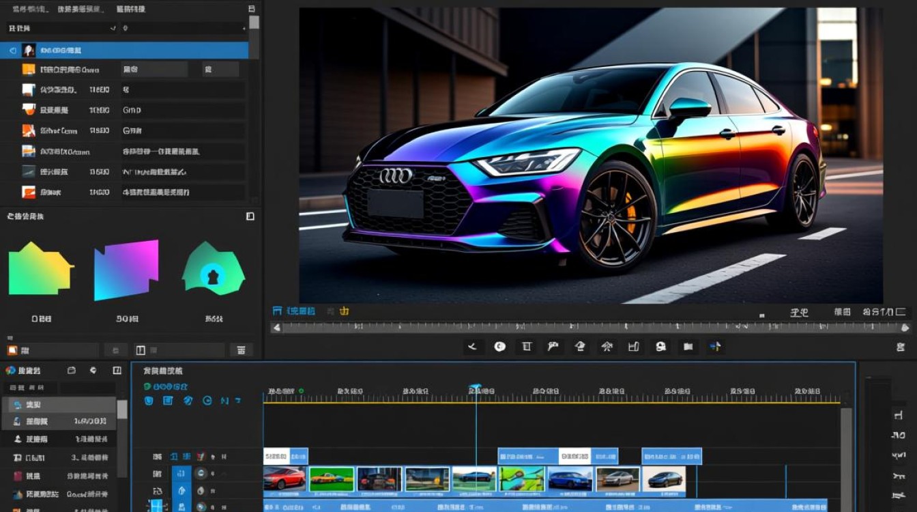Open the leftmost tab of the top-left panel
The height and width of the screenshot is (512, 917).
point(30,10)
